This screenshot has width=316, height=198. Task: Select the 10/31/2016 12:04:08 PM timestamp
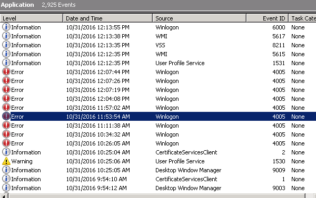(x=98, y=99)
